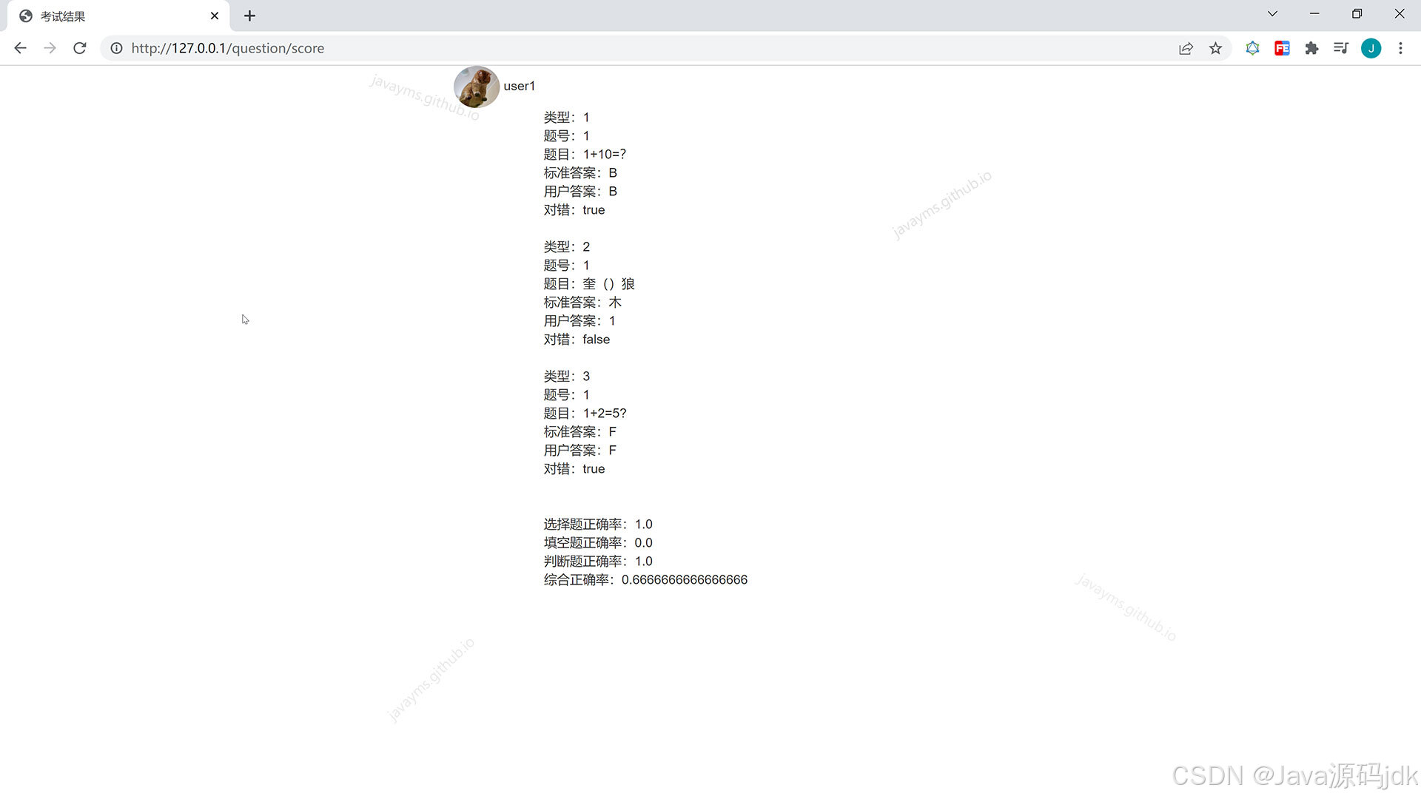Open the GraphQL extension icon

pyautogui.click(x=1252, y=48)
